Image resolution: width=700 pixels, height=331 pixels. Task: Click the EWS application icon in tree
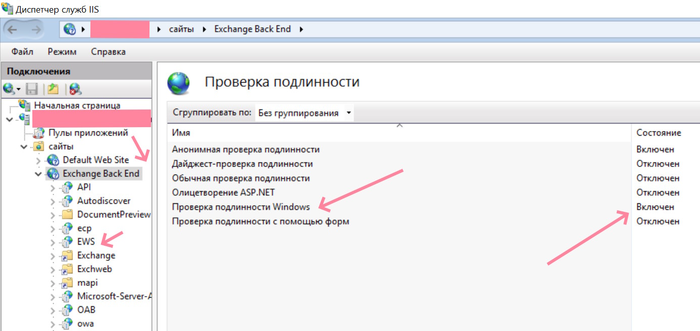pyautogui.click(x=67, y=242)
